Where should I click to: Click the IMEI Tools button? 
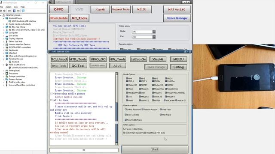59,65
